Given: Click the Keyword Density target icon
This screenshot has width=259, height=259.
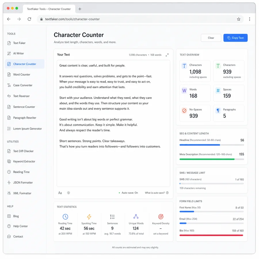Looking at the screenshot, I should (x=161, y=216).
